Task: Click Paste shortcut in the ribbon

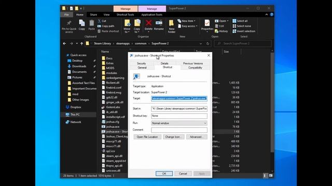Action: point(108,31)
